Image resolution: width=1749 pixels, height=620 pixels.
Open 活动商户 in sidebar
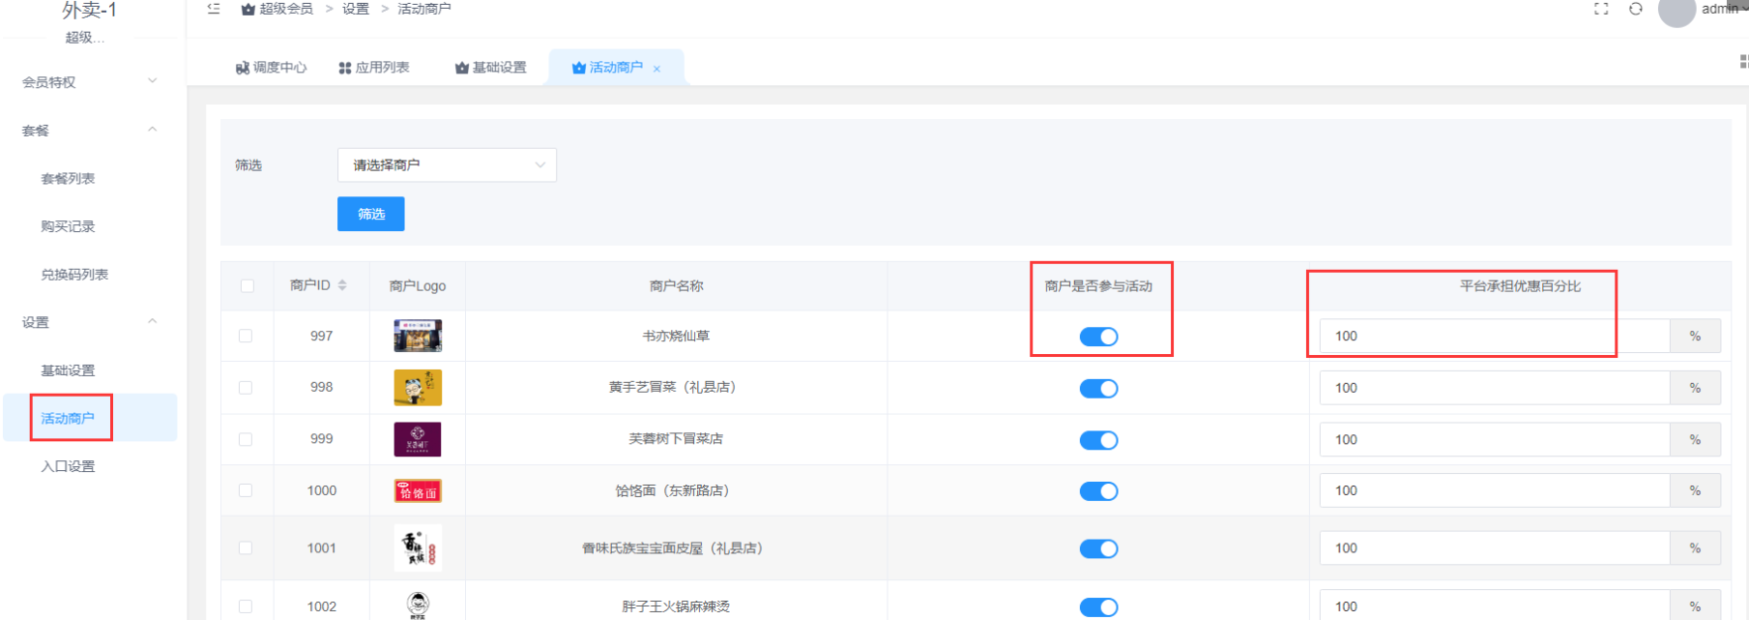tap(68, 418)
